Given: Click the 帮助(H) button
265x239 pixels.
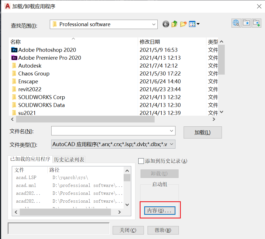Looking at the screenshot, I should [163, 230].
